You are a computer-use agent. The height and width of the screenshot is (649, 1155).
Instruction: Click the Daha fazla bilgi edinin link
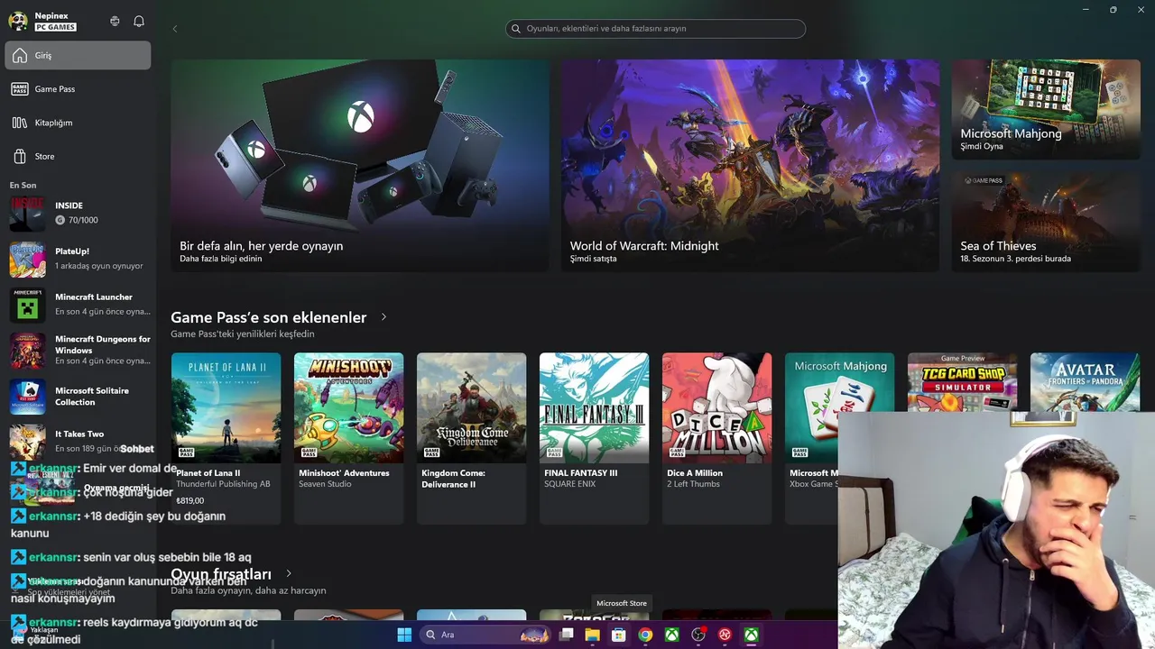coord(221,259)
